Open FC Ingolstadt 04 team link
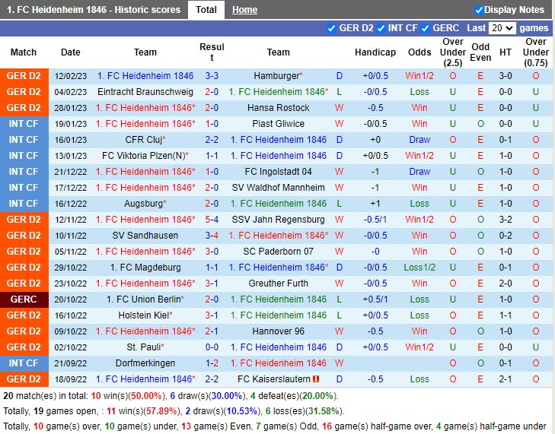Image resolution: width=555 pixels, height=434 pixels. [x=278, y=172]
